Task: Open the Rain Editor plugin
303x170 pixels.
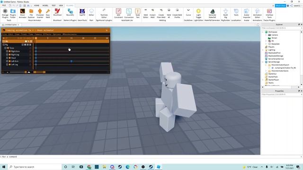Action: [91, 12]
